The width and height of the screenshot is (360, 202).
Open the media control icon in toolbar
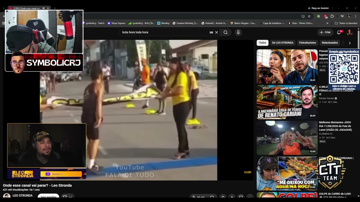(342, 16)
